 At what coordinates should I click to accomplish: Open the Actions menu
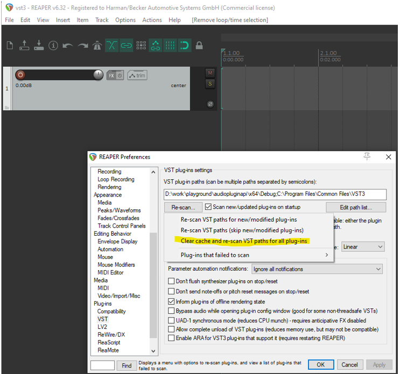[x=152, y=20]
